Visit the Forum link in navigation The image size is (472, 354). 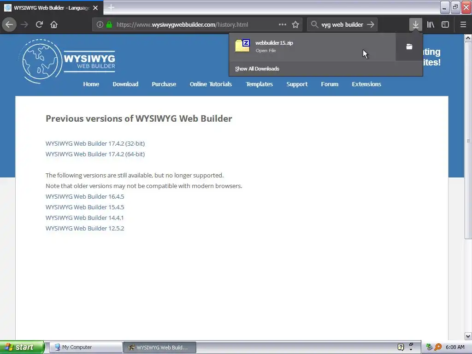(x=330, y=84)
